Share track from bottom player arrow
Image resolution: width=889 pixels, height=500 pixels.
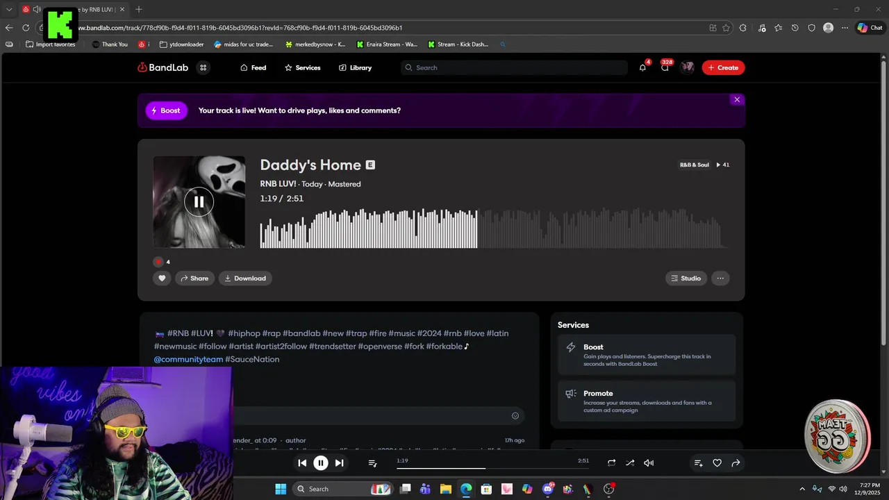pyautogui.click(x=736, y=462)
